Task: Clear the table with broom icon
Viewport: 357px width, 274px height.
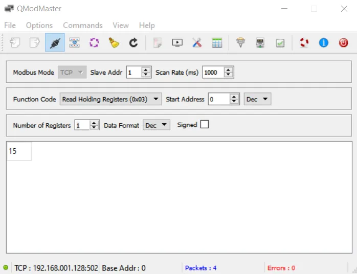Action: (114, 43)
